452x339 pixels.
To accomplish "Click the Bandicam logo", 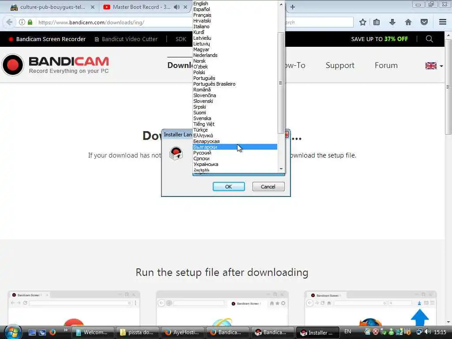I will click(x=56, y=65).
